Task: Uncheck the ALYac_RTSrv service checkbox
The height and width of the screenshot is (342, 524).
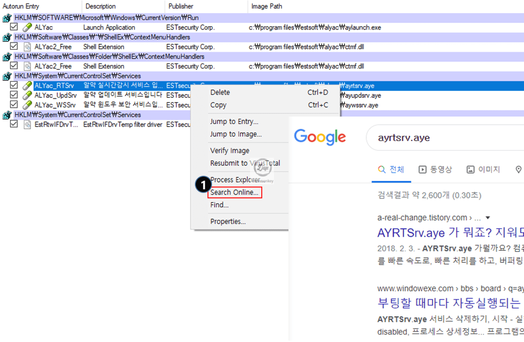Action: (14, 85)
